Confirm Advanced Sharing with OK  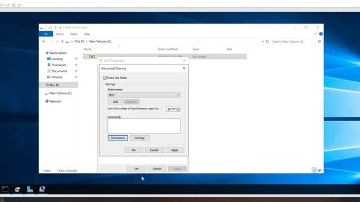click(134, 150)
